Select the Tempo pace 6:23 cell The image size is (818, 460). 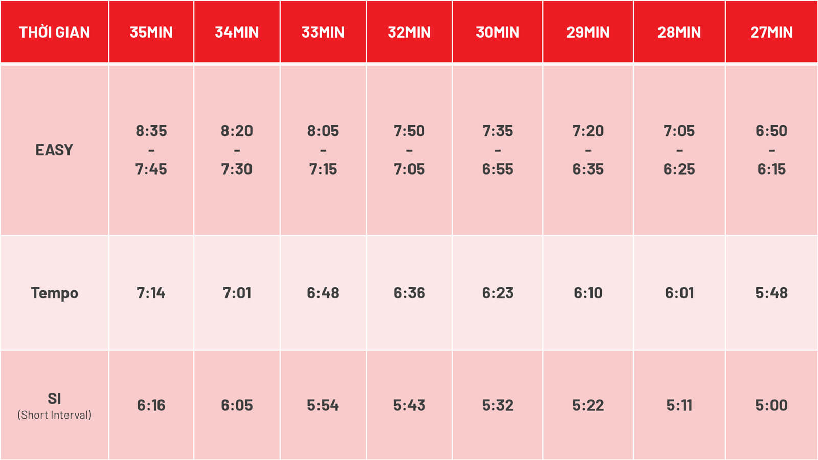pyautogui.click(x=497, y=293)
